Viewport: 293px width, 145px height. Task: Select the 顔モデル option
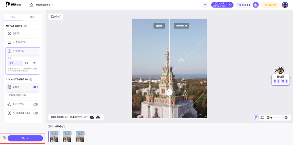pyautogui.click(x=23, y=34)
